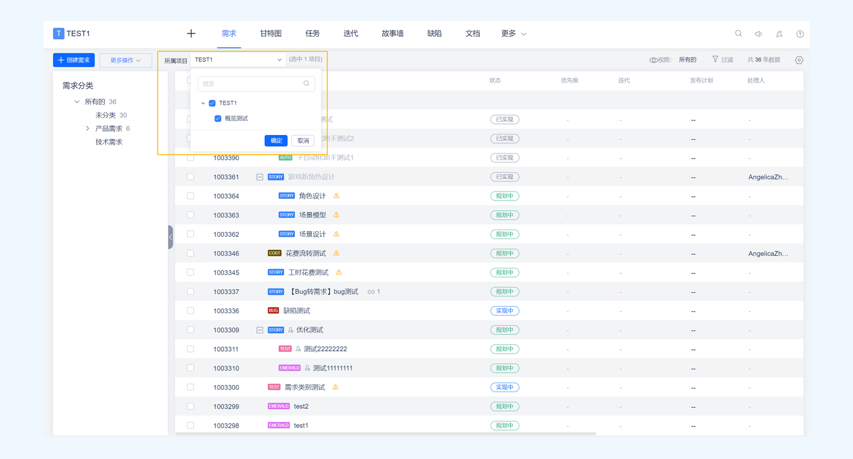The width and height of the screenshot is (853, 459).
Task: Click the horizontal scrollbar under the table
Action: (x=385, y=434)
